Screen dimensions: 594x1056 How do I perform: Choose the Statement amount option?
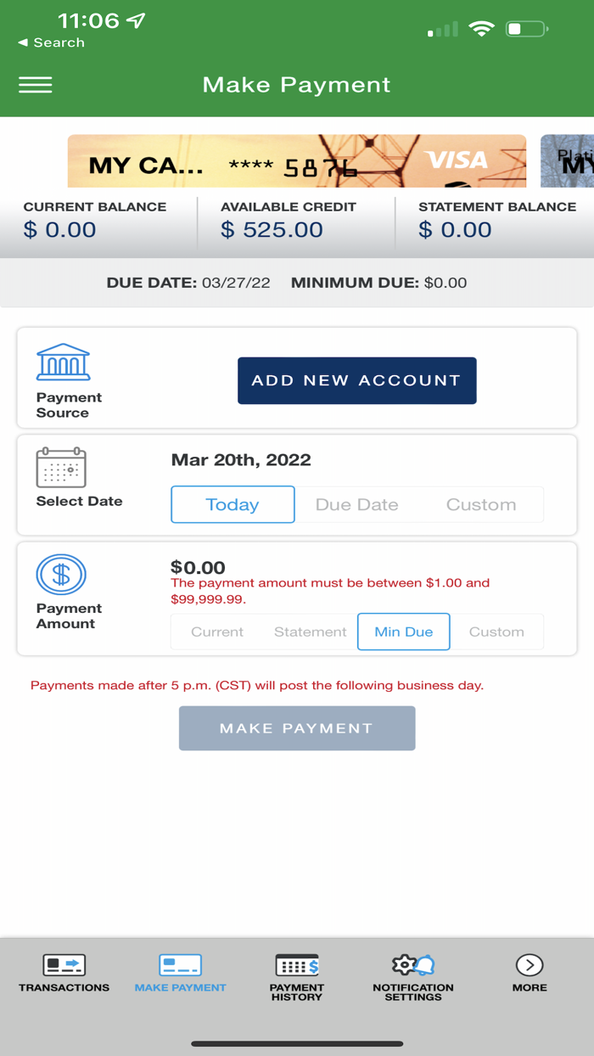pyautogui.click(x=310, y=632)
